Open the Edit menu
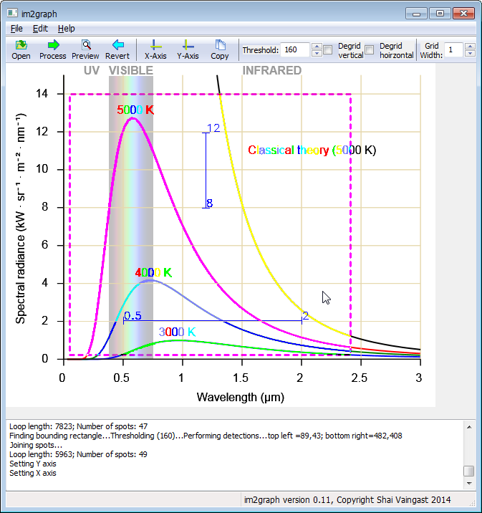482x513 pixels. pyautogui.click(x=39, y=29)
